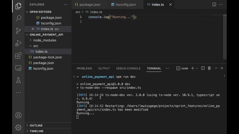Maximize the panel size with chevron up

click(x=216, y=68)
